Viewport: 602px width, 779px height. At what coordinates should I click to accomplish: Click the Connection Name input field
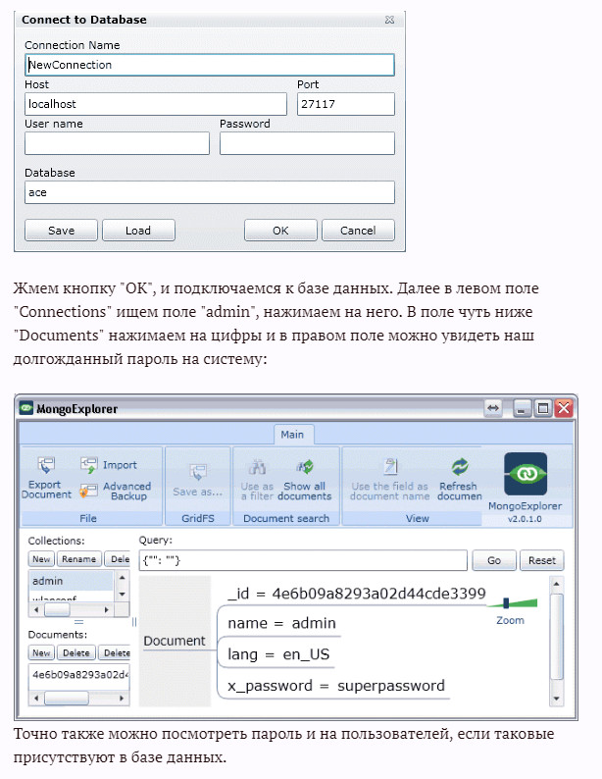pos(209,65)
